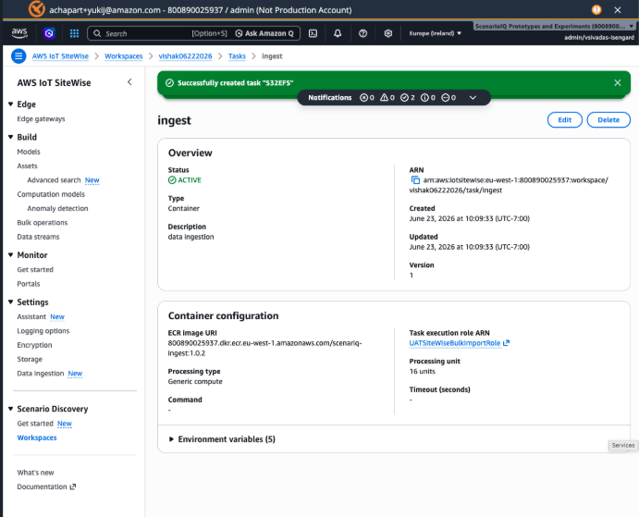Click the in-progress count in Notifications bar
This screenshot has width=639, height=517.
[x=449, y=97]
